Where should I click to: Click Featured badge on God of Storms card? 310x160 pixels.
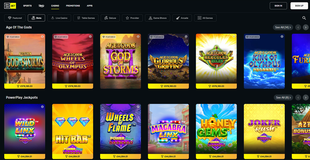pyautogui.click(x=13, y=37)
